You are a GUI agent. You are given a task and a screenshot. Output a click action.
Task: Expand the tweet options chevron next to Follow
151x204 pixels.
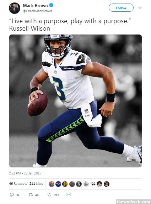[x=140, y=8]
